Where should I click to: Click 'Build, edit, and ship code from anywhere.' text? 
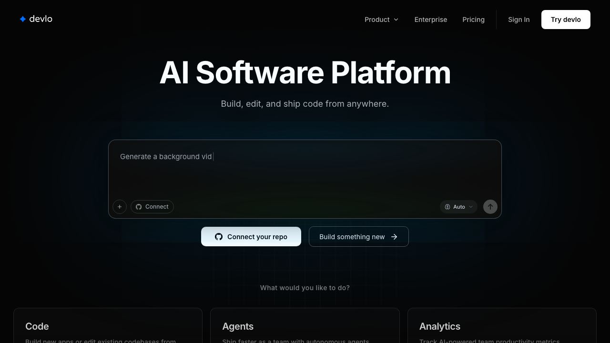305,104
